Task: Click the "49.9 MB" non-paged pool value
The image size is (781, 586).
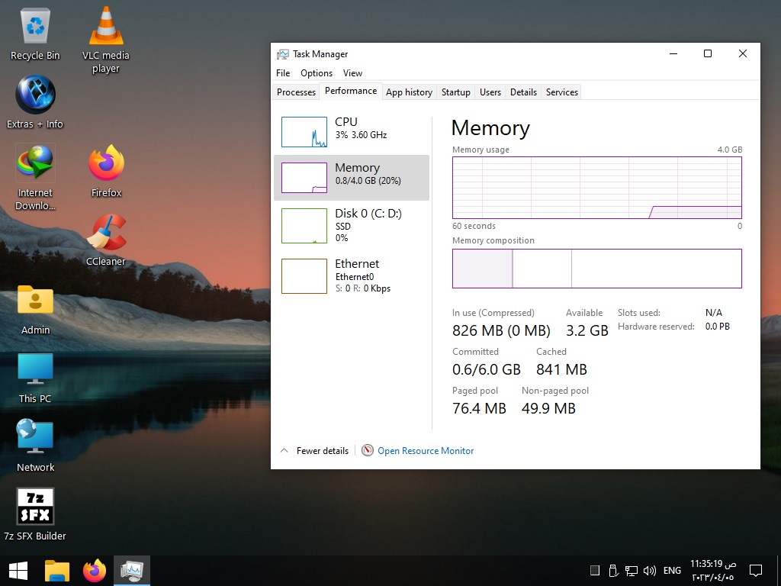Action: tap(548, 408)
